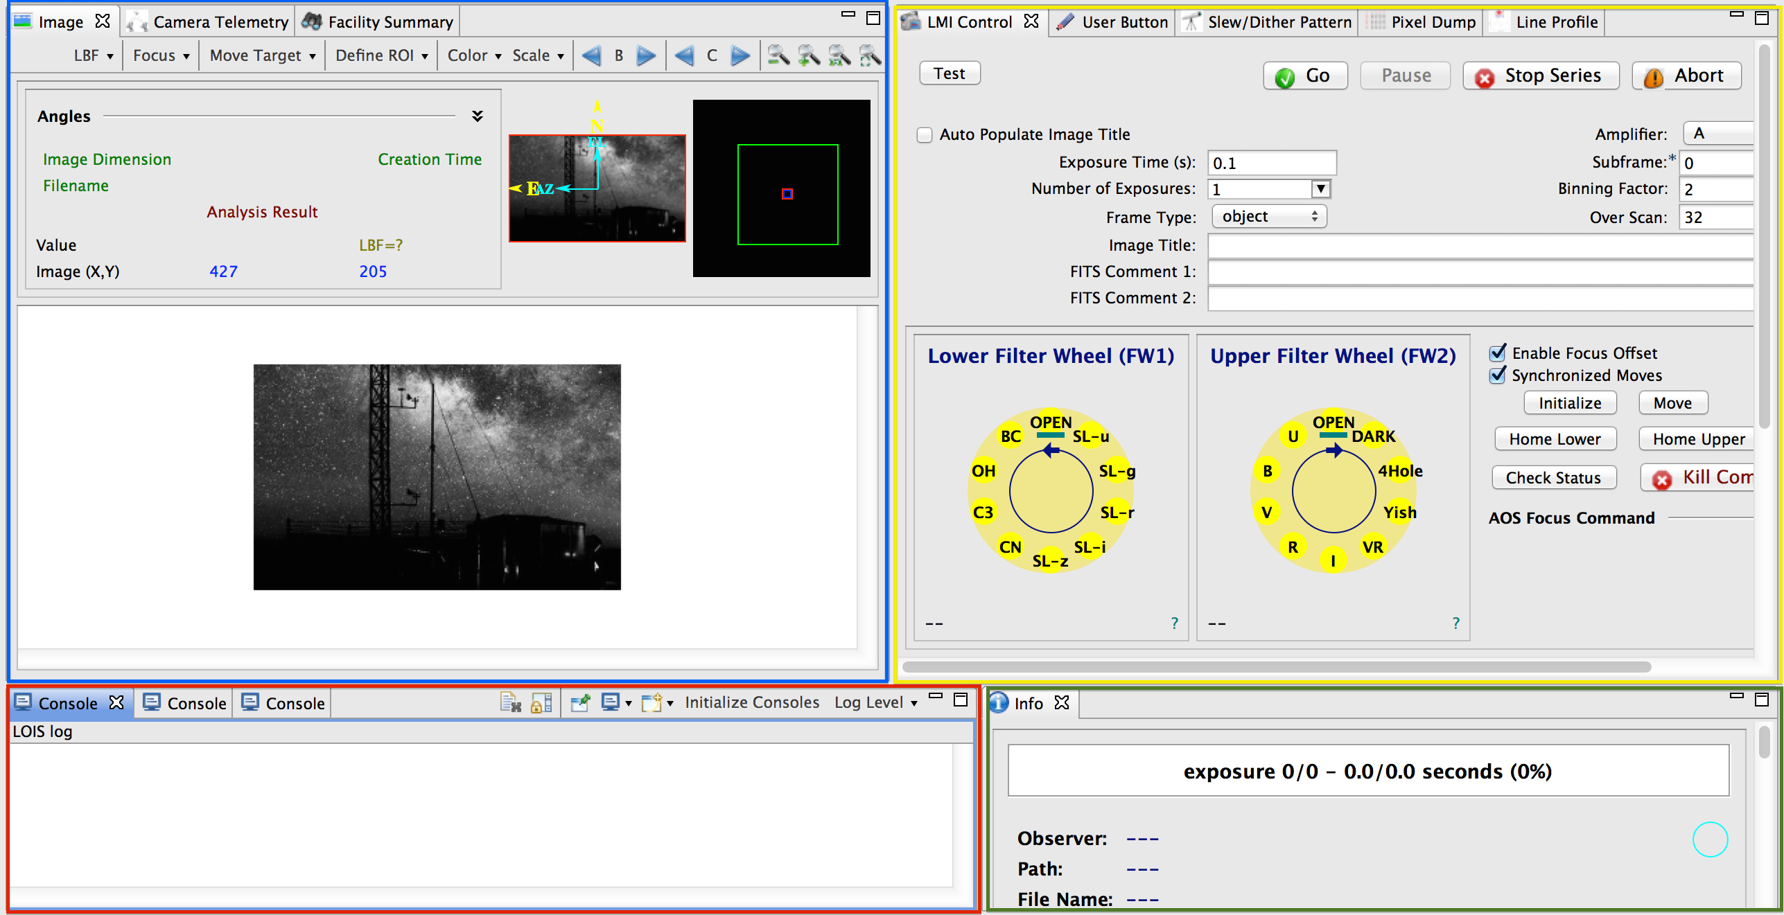Select the BC filter on lower wheel
The width and height of the screenshot is (1784, 915).
click(1011, 436)
